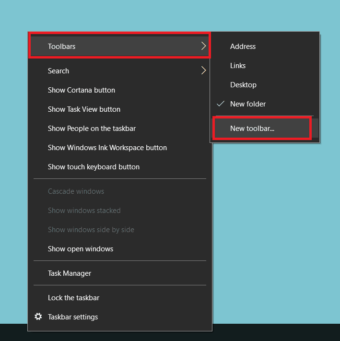The height and width of the screenshot is (341, 340).
Task: Toggle Show Windows Ink Workspace button
Action: click(119, 147)
